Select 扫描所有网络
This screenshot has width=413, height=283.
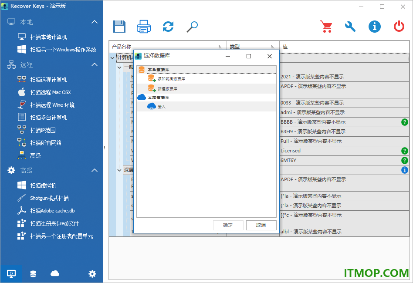[x=46, y=143]
